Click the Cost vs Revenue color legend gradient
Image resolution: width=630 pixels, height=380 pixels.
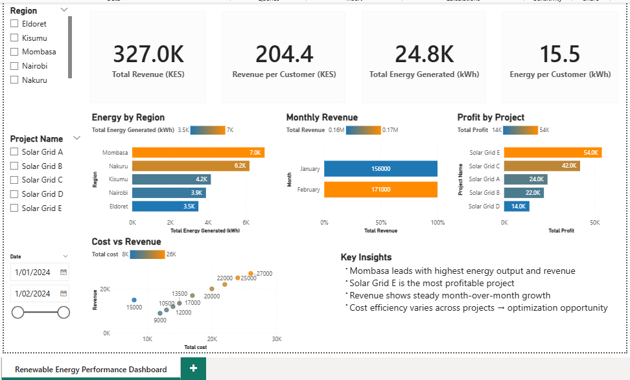(x=148, y=254)
